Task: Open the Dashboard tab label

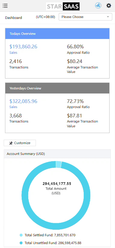Action: 14,18
